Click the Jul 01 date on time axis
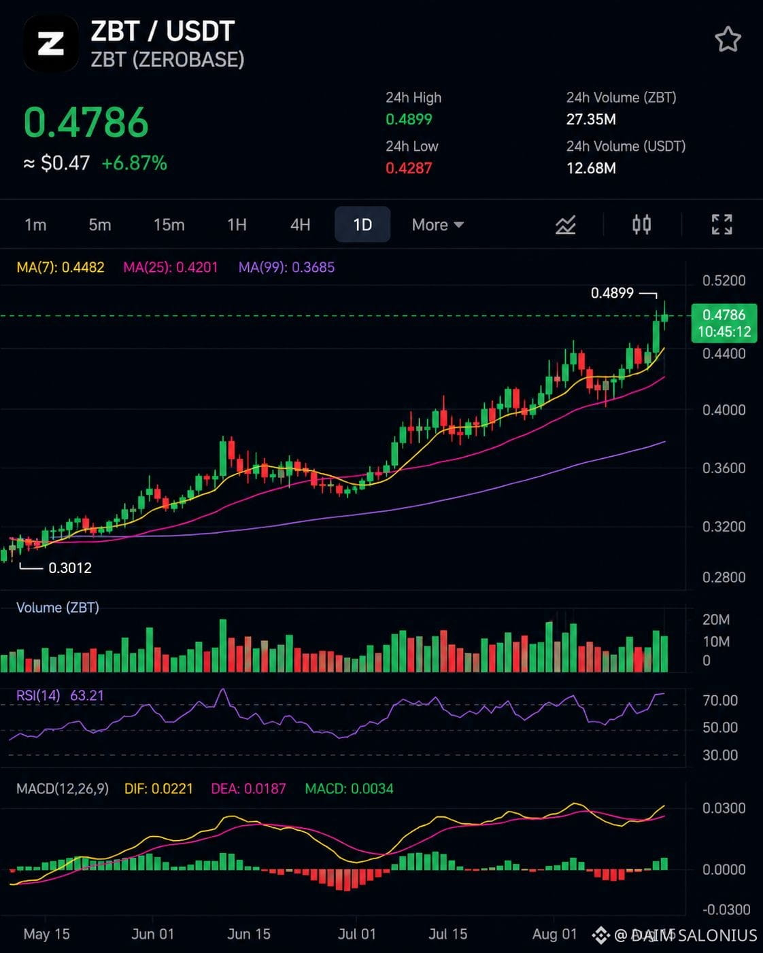 tap(357, 934)
